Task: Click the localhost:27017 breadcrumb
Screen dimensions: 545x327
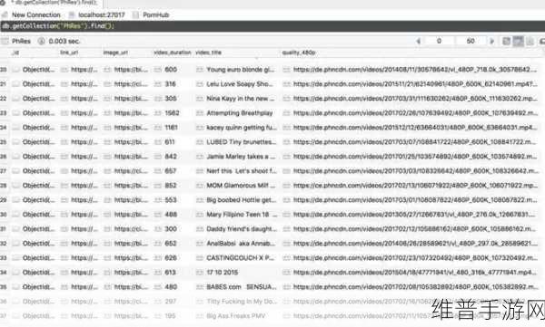Action: tap(102, 14)
